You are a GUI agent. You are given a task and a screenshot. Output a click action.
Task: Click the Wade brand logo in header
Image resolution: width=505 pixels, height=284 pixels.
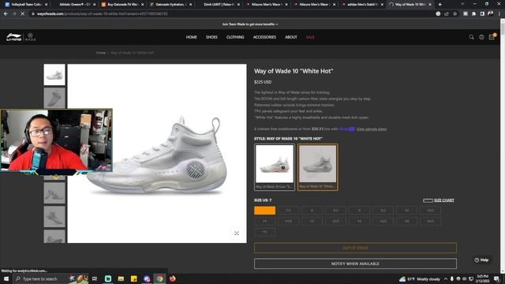30,37
